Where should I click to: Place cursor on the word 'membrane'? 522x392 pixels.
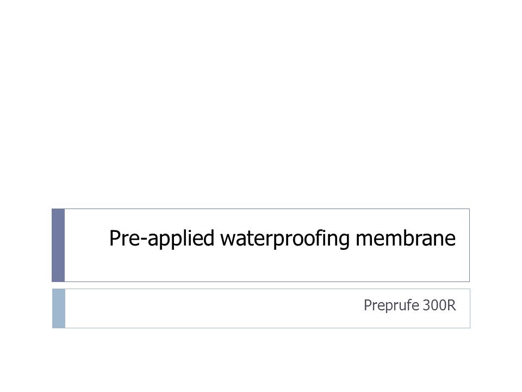click(406, 238)
